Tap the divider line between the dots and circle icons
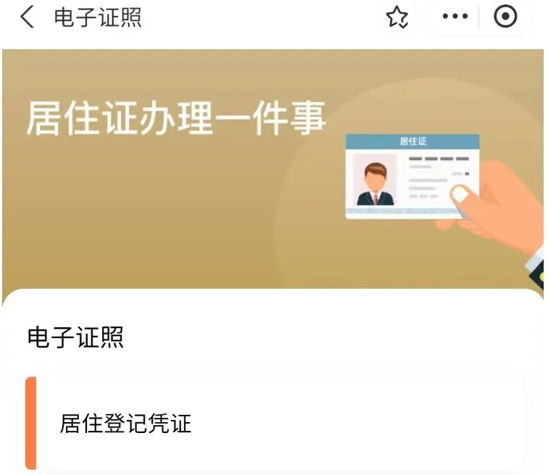This screenshot has height=475, width=548. [479, 16]
